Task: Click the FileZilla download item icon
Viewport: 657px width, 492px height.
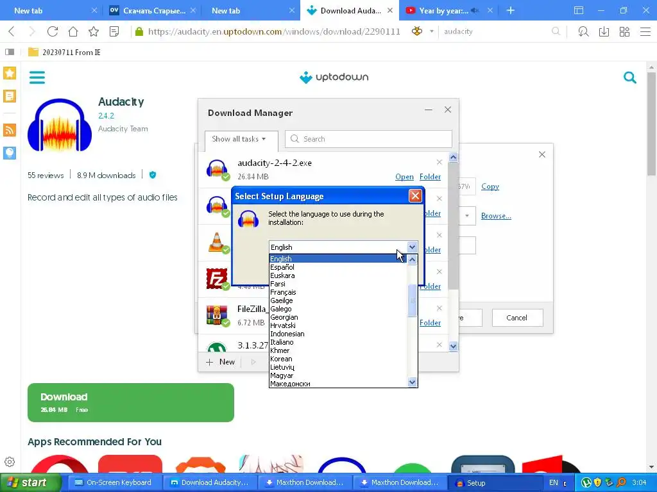Action: click(x=217, y=278)
